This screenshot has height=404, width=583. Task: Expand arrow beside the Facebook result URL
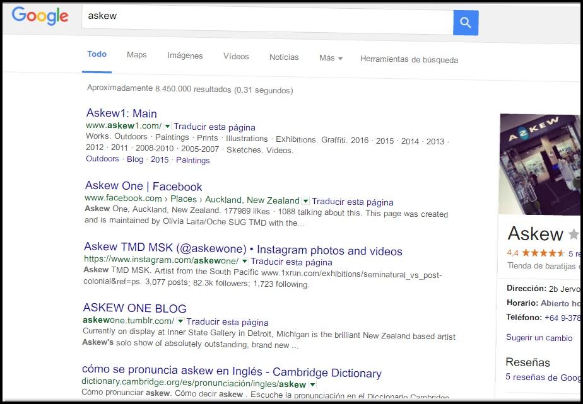click(x=305, y=201)
